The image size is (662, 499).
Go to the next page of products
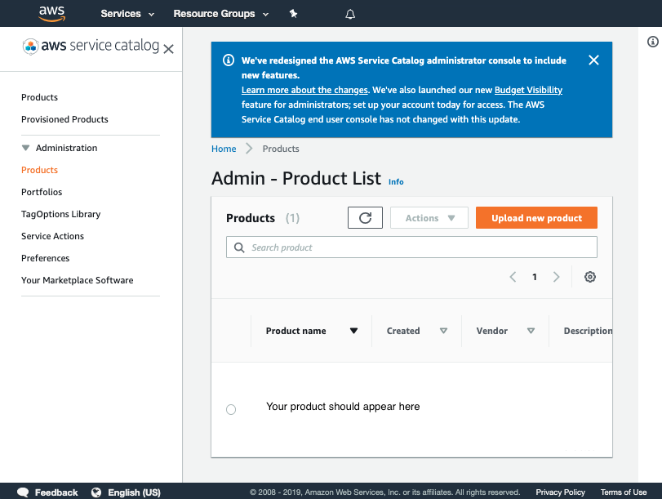pos(557,277)
